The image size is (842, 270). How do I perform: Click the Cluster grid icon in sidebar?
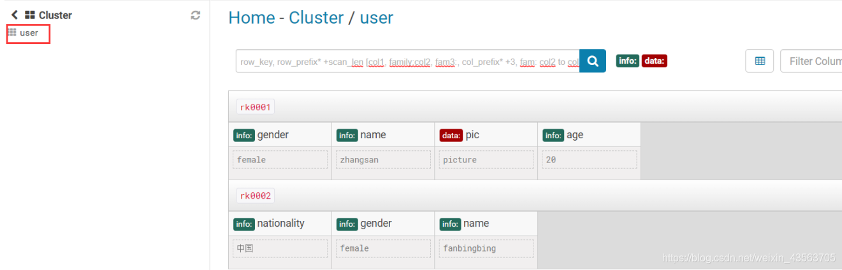[x=29, y=15]
